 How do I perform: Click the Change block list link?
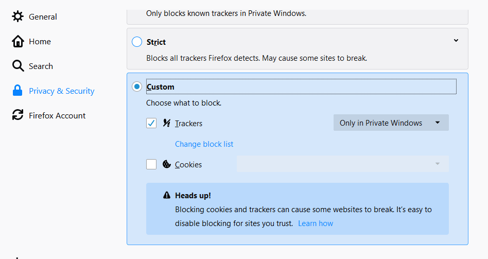coord(204,144)
